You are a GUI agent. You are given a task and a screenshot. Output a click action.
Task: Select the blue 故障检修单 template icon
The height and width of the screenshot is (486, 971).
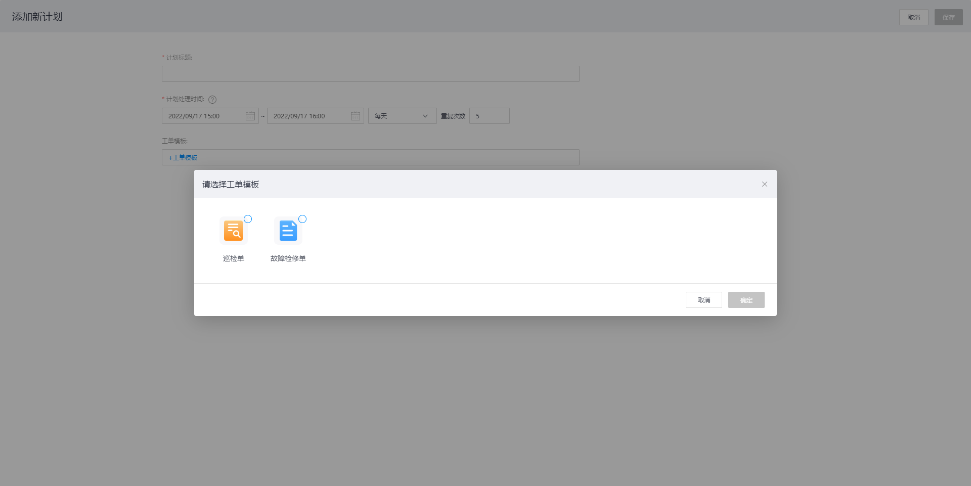(x=288, y=231)
